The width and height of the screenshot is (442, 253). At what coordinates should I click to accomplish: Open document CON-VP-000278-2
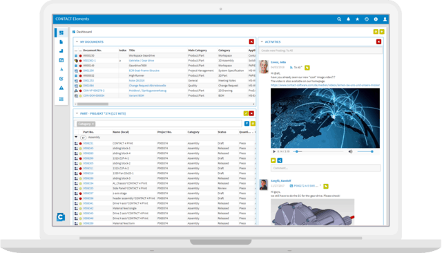click(x=94, y=91)
